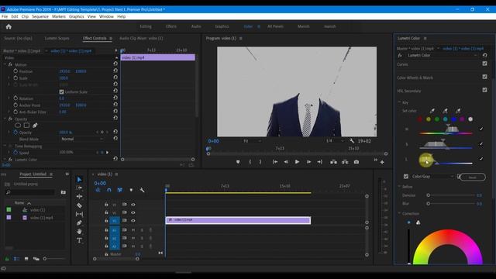Click the Reset button in HSL Secondary

pyautogui.click(x=472, y=177)
